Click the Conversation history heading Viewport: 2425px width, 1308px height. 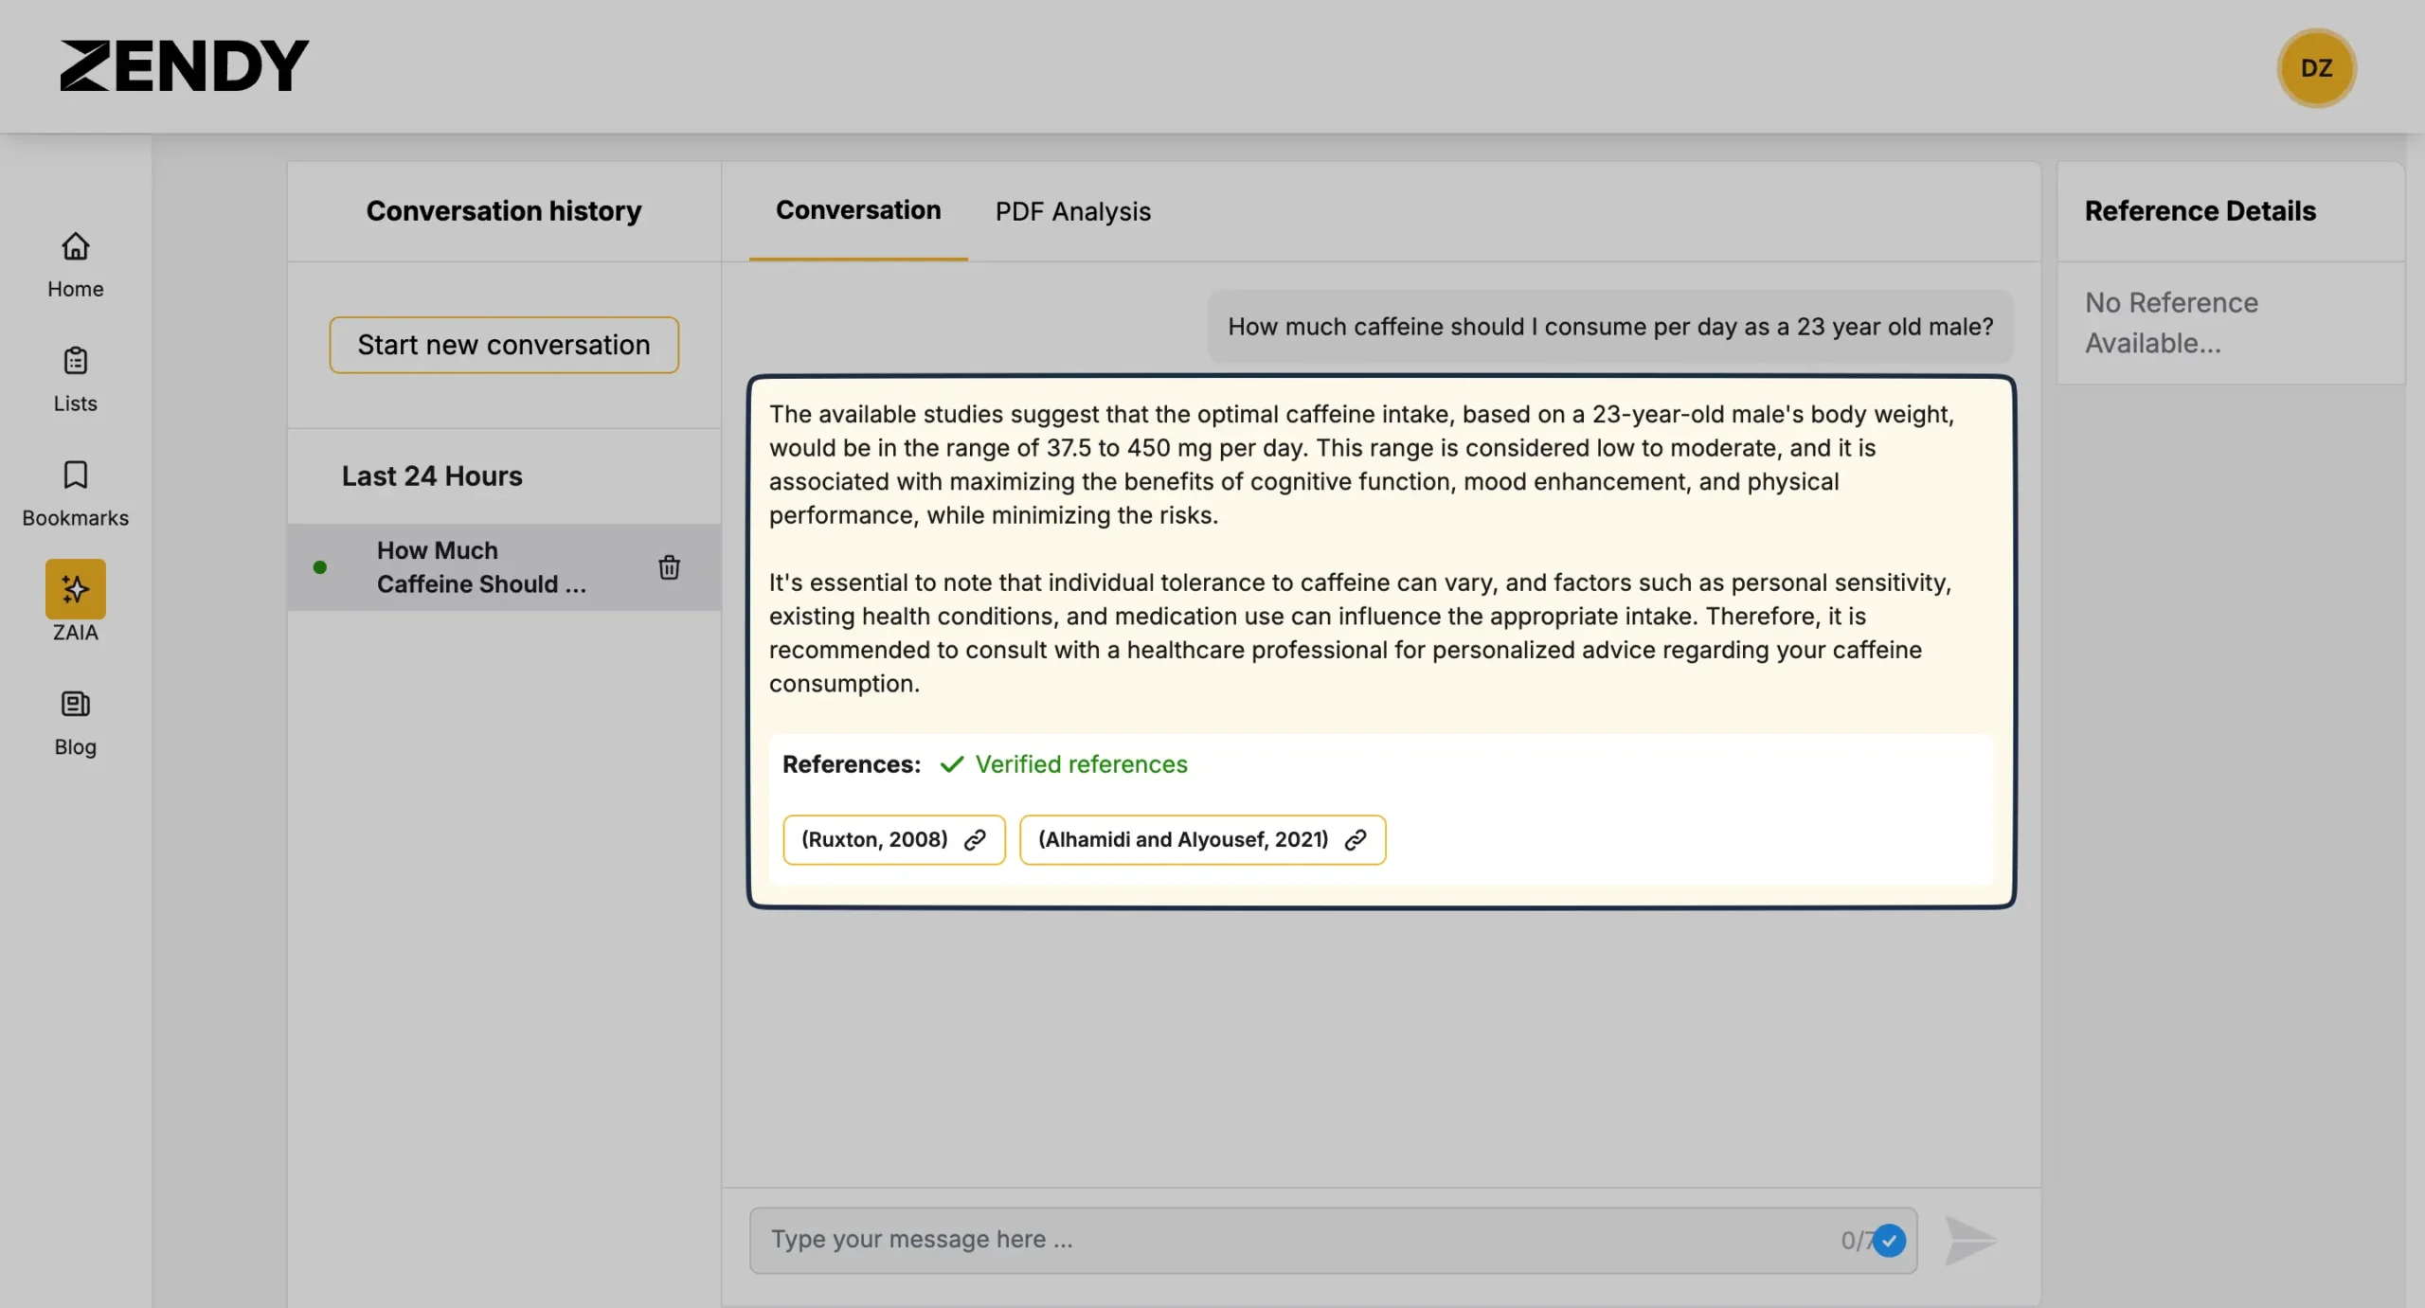(x=504, y=210)
